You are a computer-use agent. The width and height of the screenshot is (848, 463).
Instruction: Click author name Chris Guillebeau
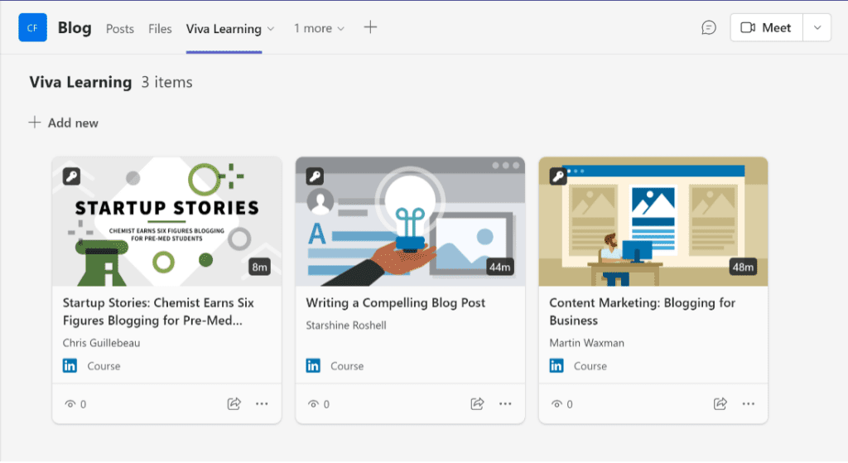click(101, 343)
